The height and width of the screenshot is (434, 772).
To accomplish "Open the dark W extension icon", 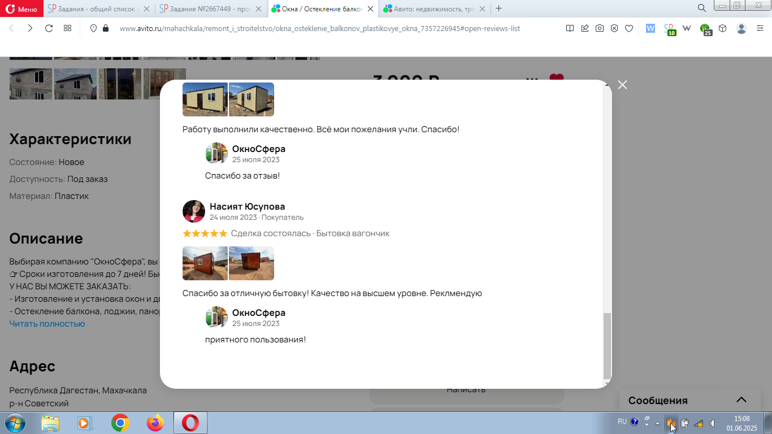I will click(x=687, y=28).
